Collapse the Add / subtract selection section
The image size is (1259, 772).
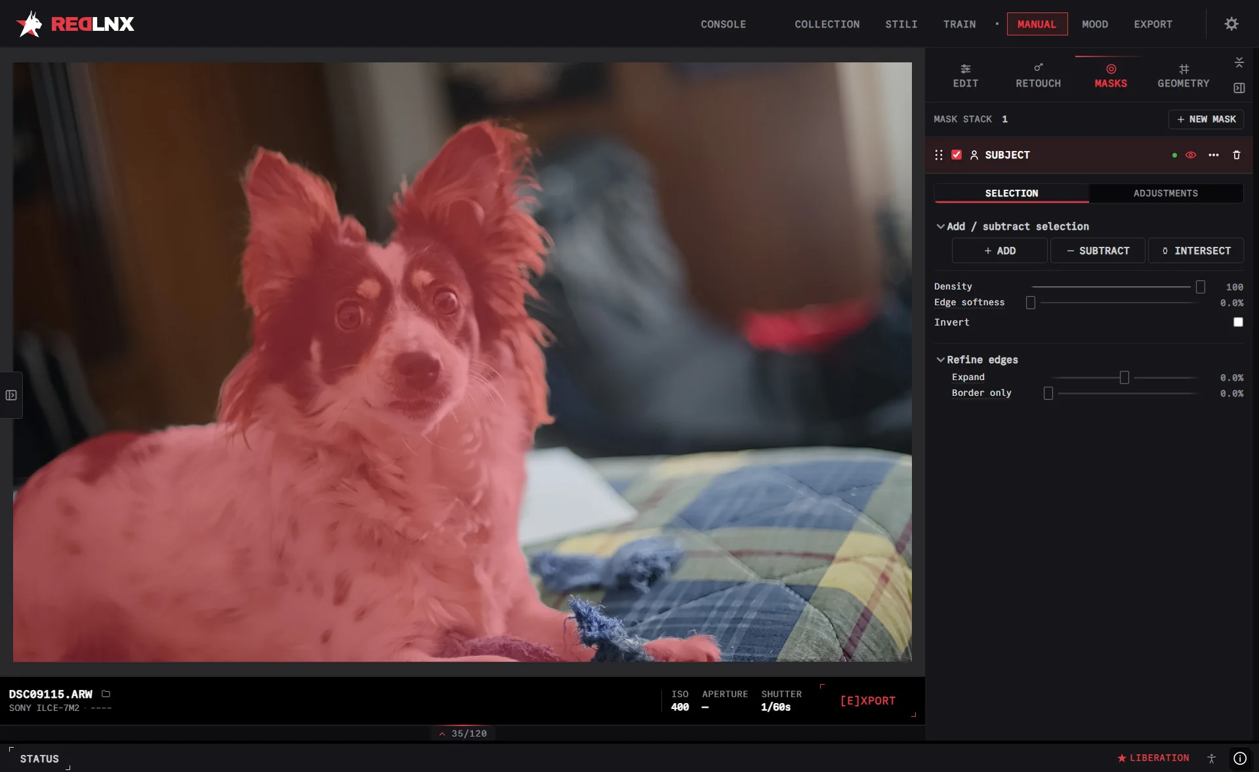(940, 226)
